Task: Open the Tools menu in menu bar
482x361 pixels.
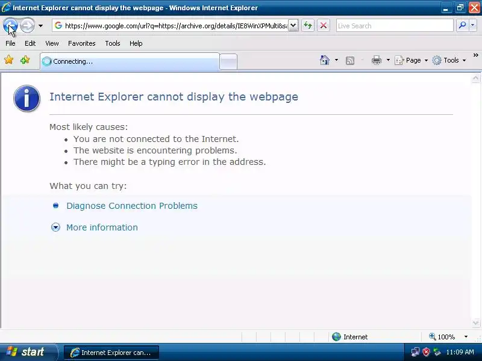Action: (113, 43)
